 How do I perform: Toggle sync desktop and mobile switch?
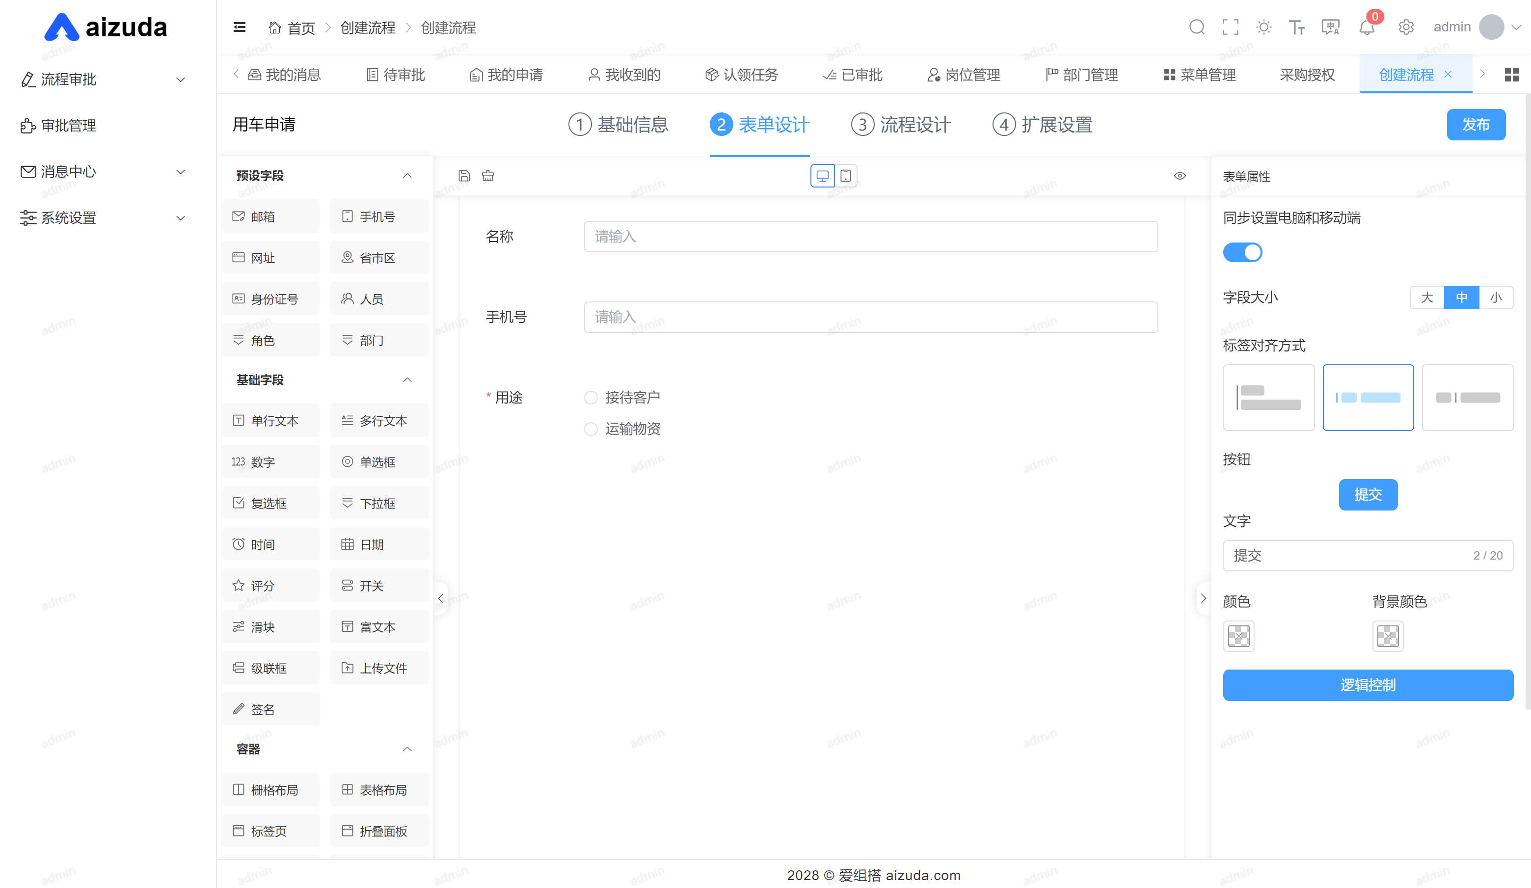[1242, 253]
